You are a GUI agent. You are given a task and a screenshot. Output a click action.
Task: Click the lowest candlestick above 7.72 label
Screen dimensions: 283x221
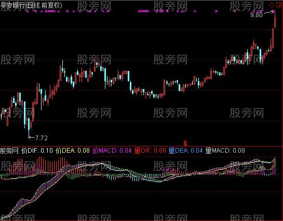click(29, 127)
